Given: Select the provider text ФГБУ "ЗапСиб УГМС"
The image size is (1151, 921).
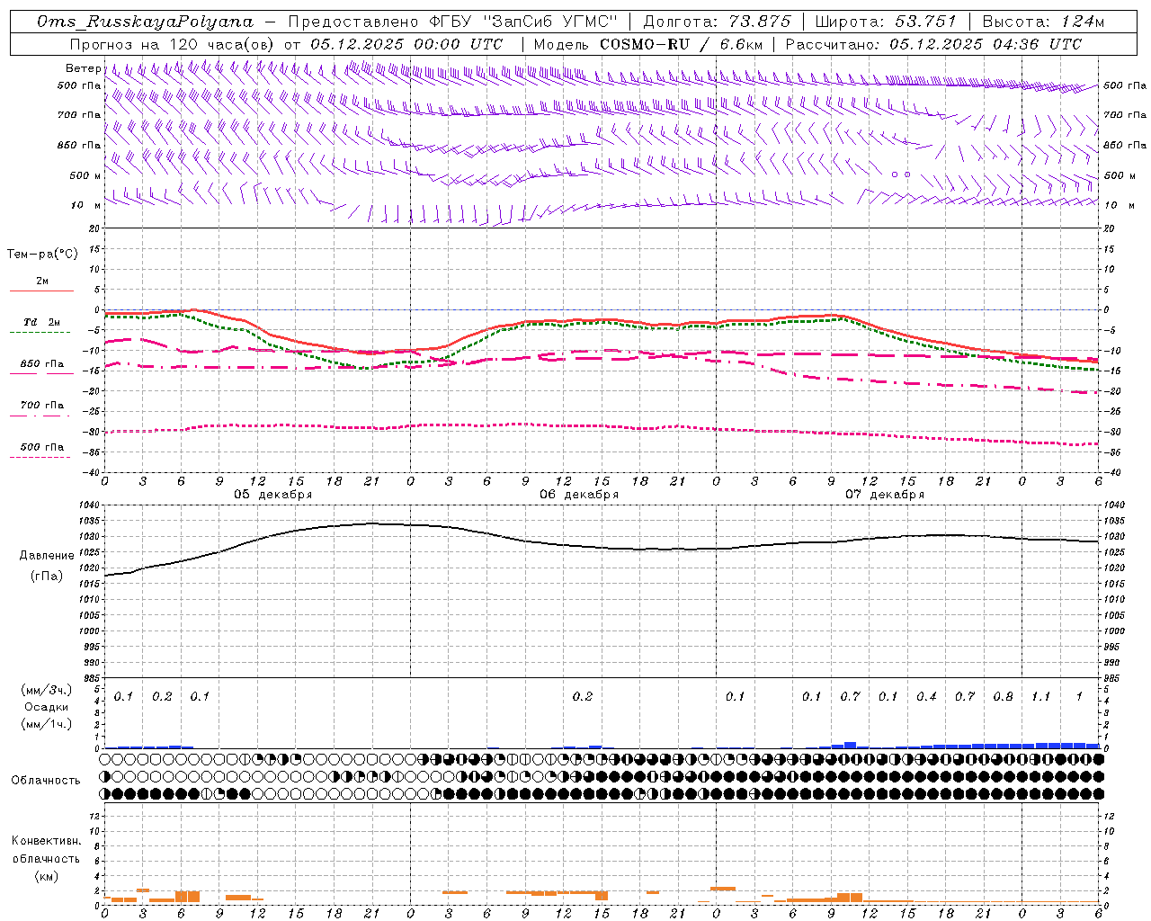Looking at the screenshot, I should 522,22.
